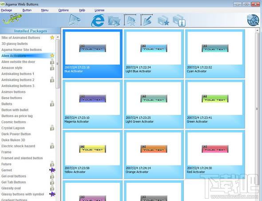Image resolution: width=262 pixels, height=201 pixels.
Task: Open the License menu
Action: click(x=99, y=10)
